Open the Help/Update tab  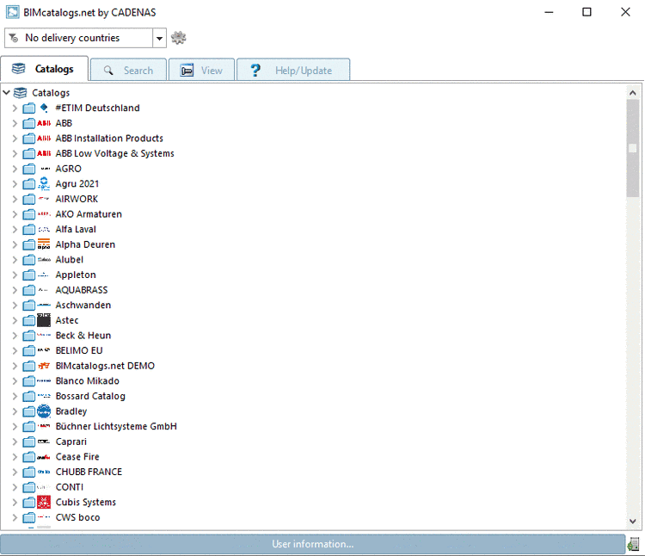(293, 71)
